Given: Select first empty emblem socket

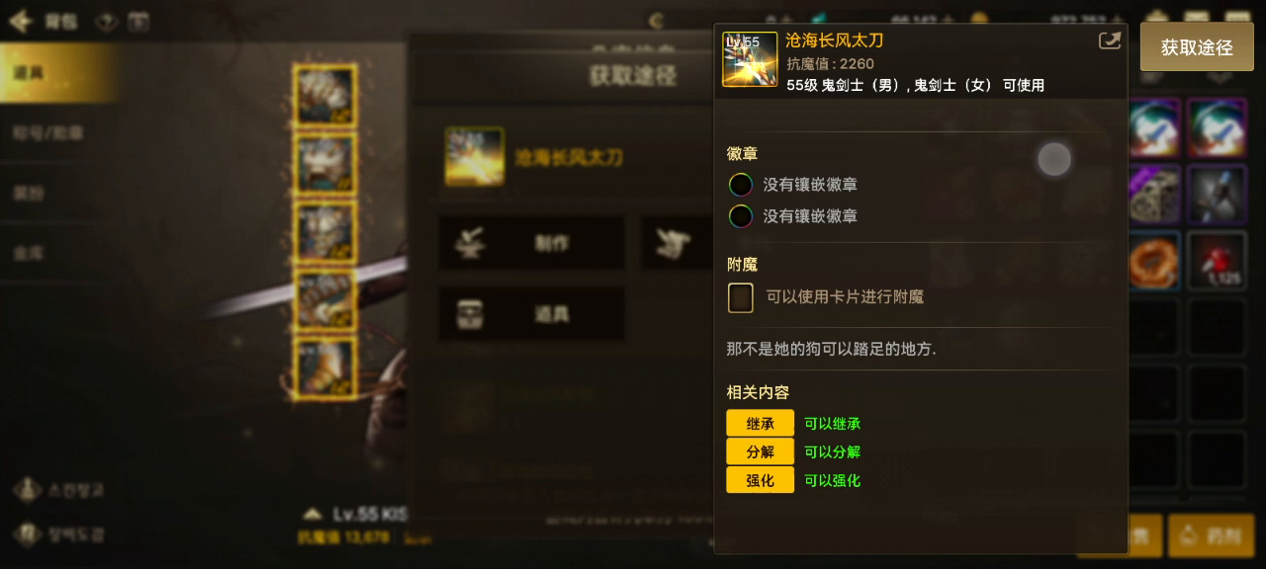Looking at the screenshot, I should 741,185.
